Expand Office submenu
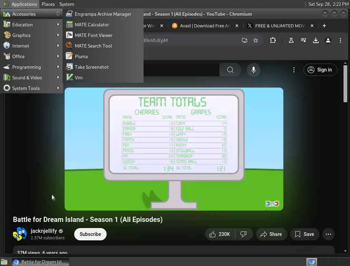The height and width of the screenshot is (266, 350). (x=31, y=56)
